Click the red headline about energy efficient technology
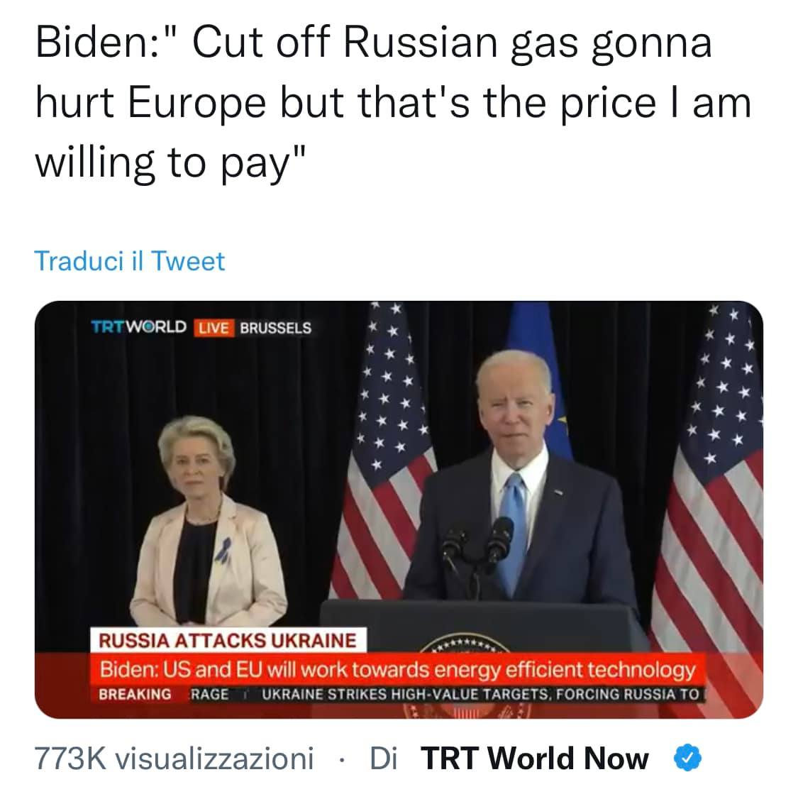This screenshot has height=799, width=798. click(397, 669)
